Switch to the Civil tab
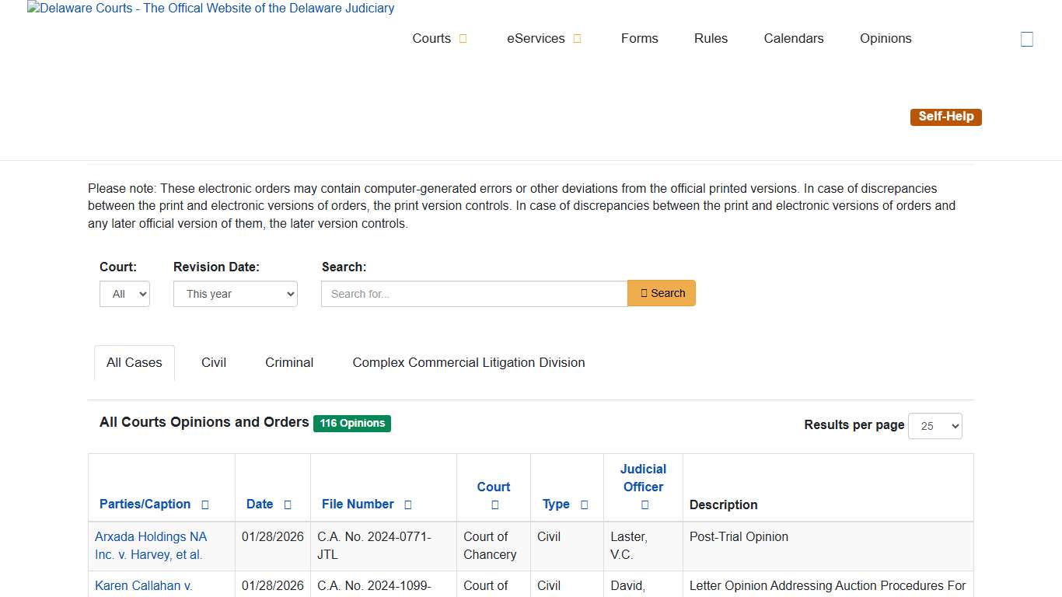1062x597 pixels. tap(214, 362)
